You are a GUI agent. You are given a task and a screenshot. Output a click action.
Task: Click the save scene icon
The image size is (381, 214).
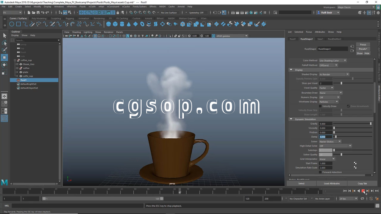[38, 12]
